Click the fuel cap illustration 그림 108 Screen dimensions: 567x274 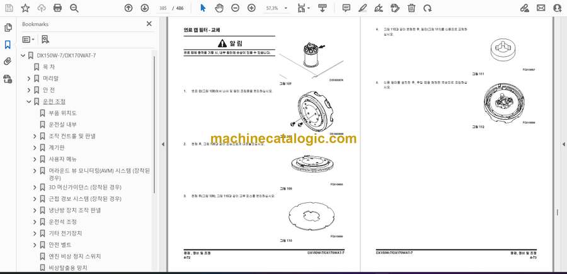(313, 112)
